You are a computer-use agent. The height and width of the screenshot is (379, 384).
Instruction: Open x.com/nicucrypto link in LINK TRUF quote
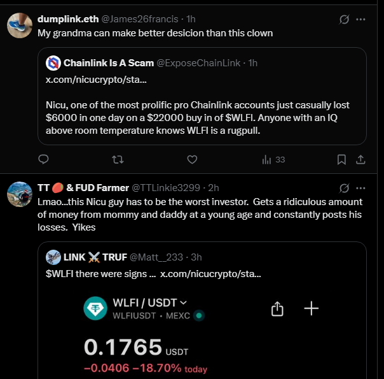pos(210,274)
